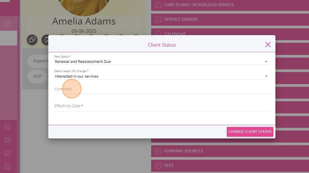Open the chat messages icon

pos(32,40)
